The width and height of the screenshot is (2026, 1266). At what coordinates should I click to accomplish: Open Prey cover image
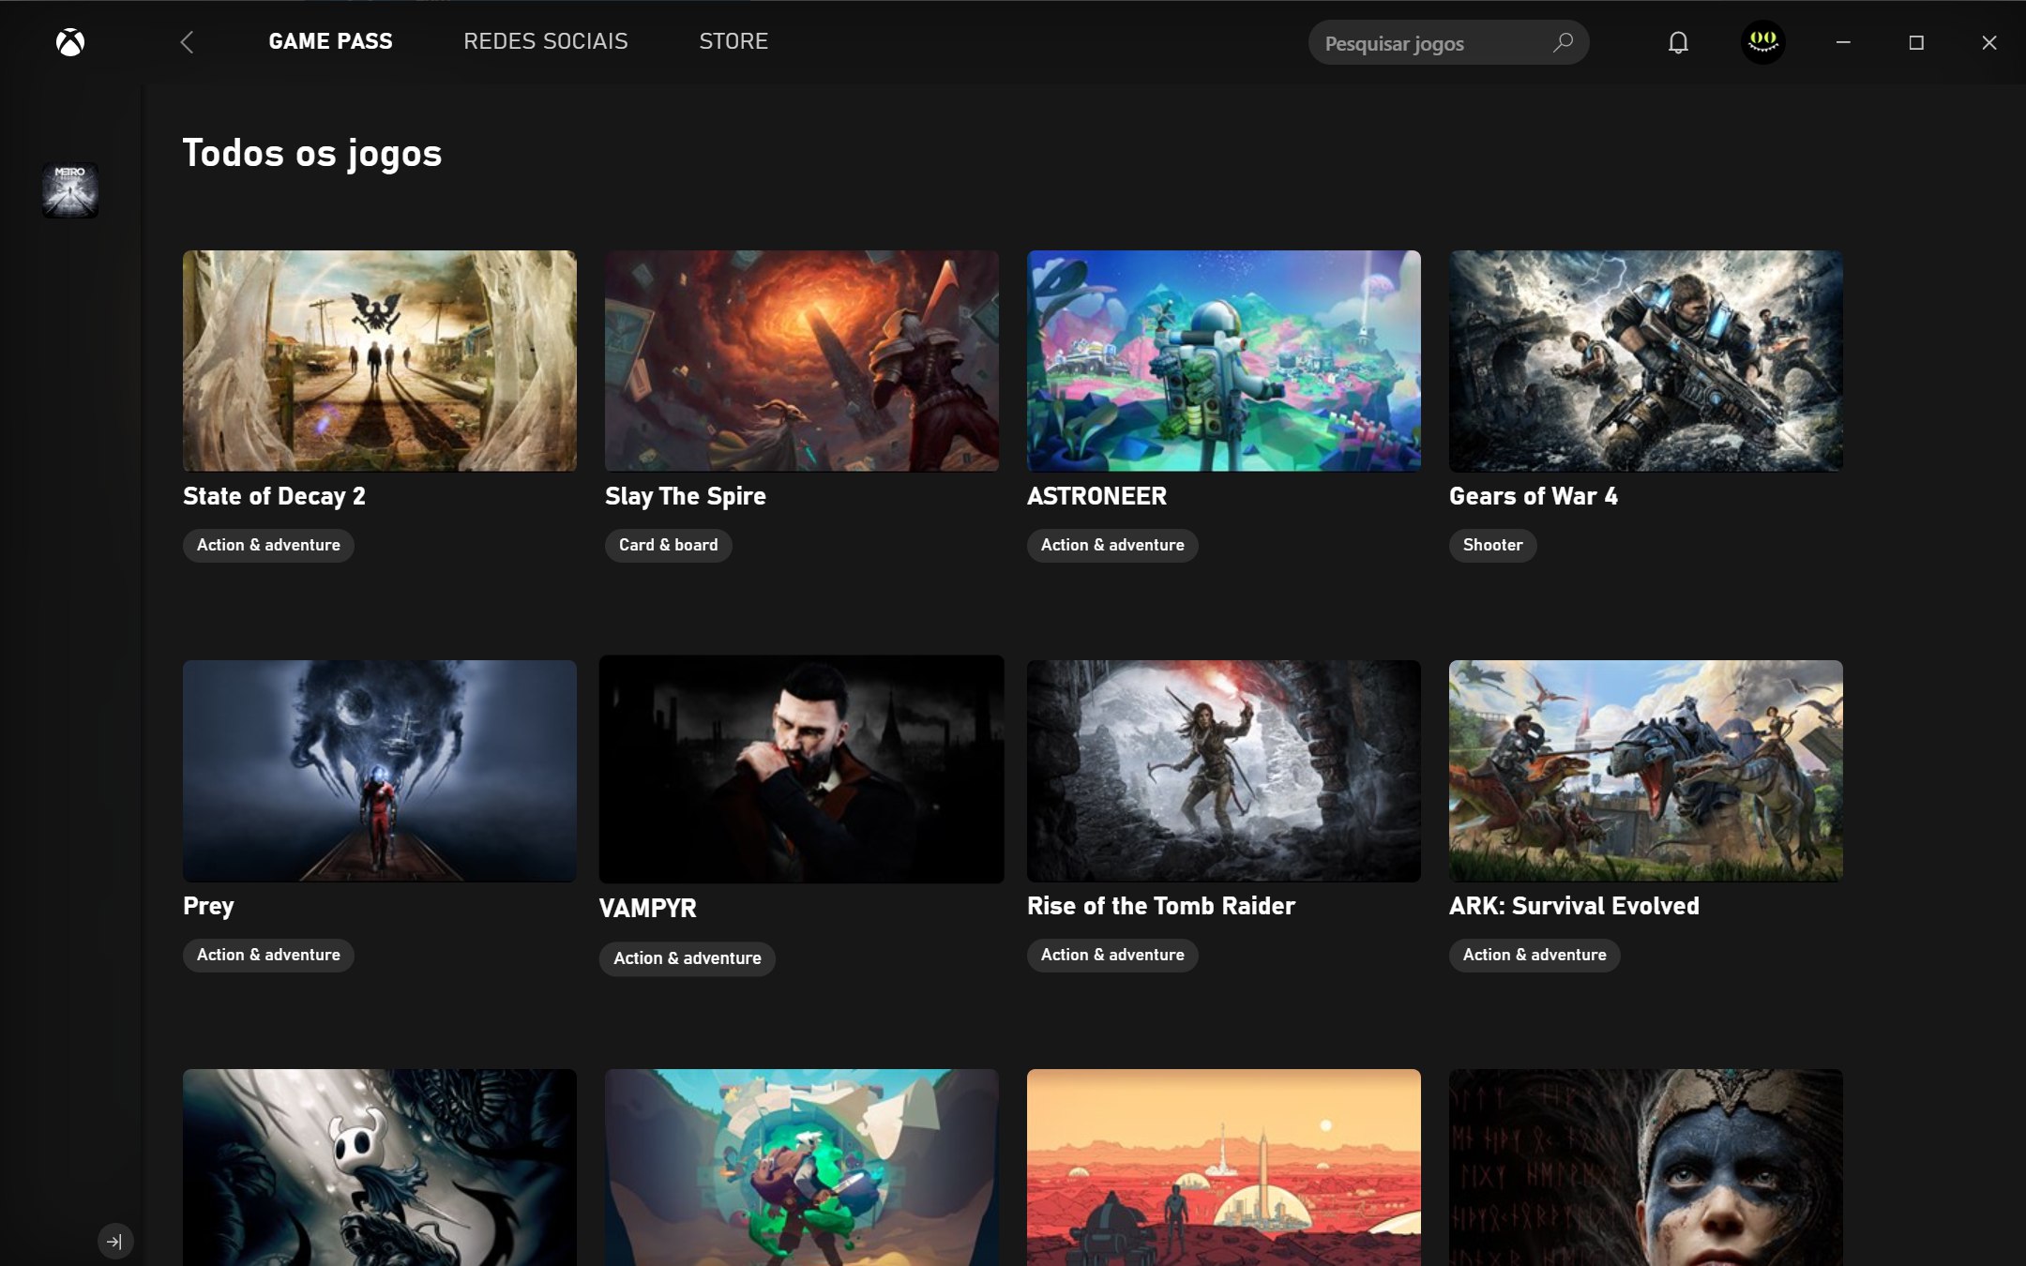380,770
